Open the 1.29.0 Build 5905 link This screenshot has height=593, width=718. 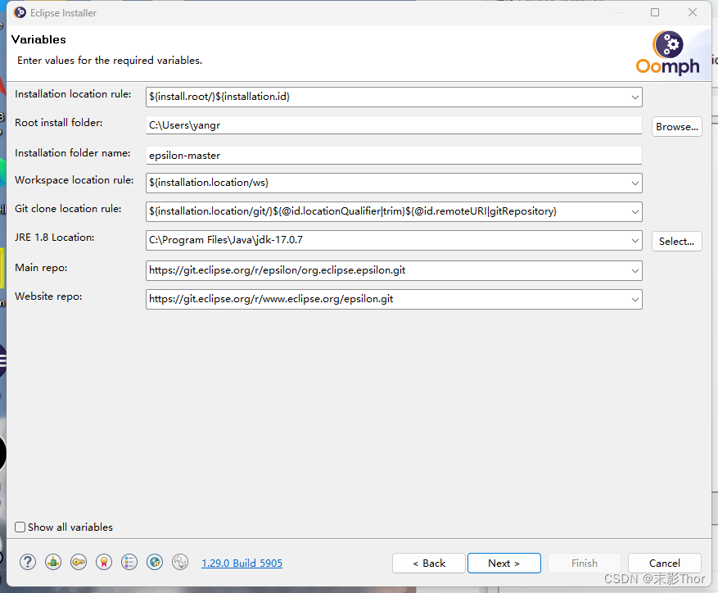(242, 563)
